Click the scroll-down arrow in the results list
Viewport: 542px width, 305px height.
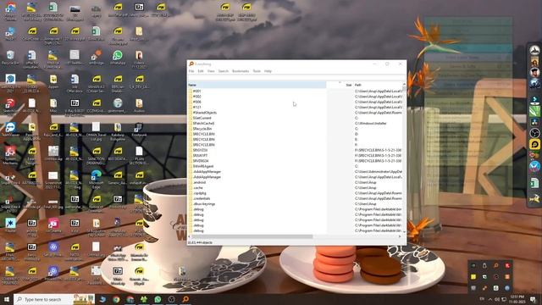coord(404,231)
